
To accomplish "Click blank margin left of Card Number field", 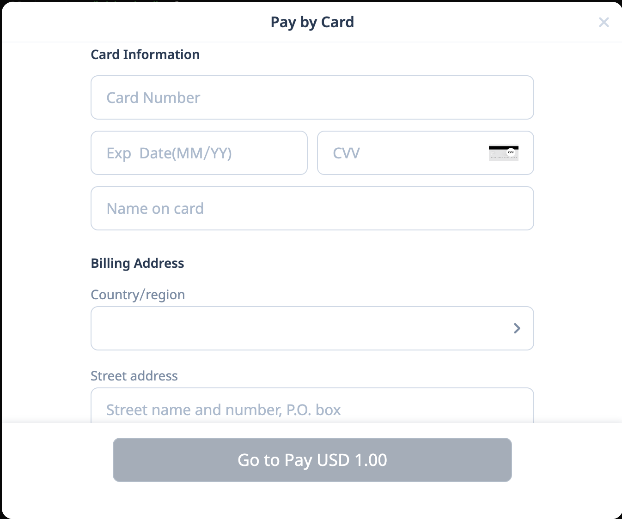I will point(46,97).
